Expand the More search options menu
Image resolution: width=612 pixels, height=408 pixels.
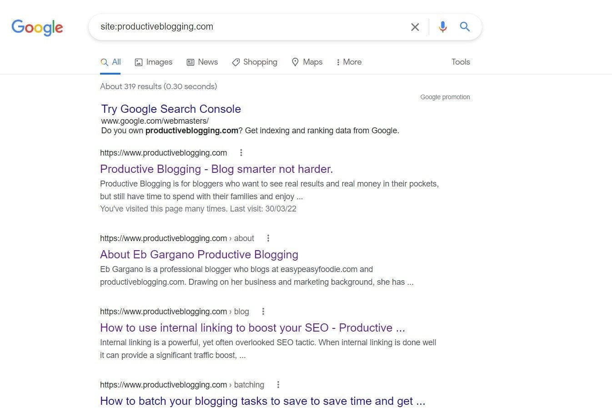[x=349, y=62]
